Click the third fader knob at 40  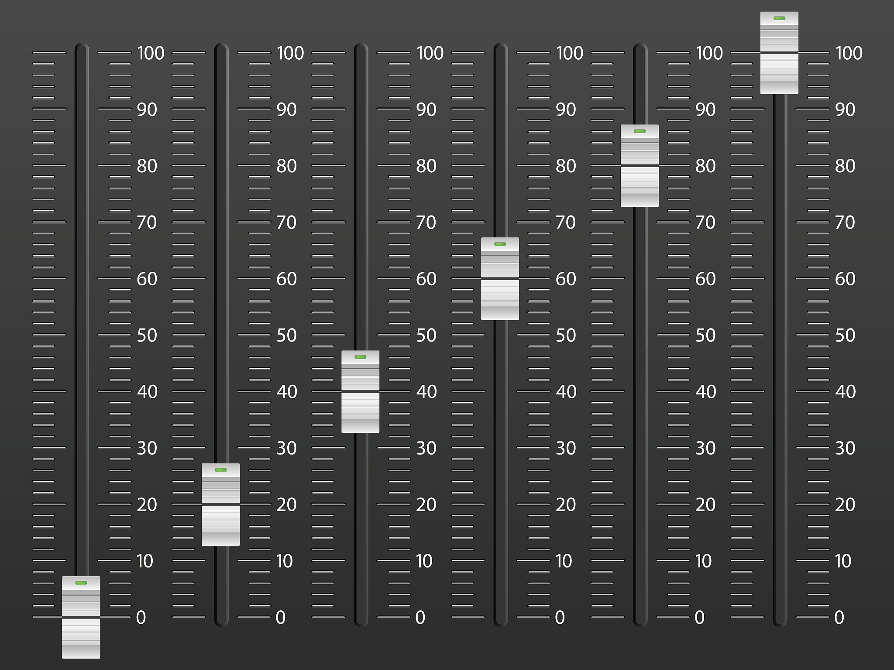click(360, 392)
